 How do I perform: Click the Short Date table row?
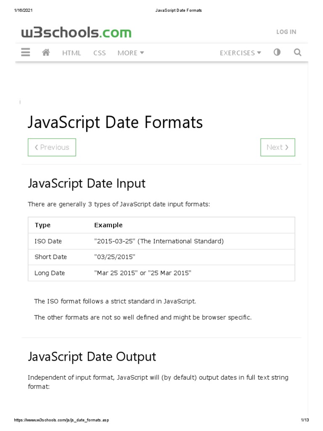[161, 257]
